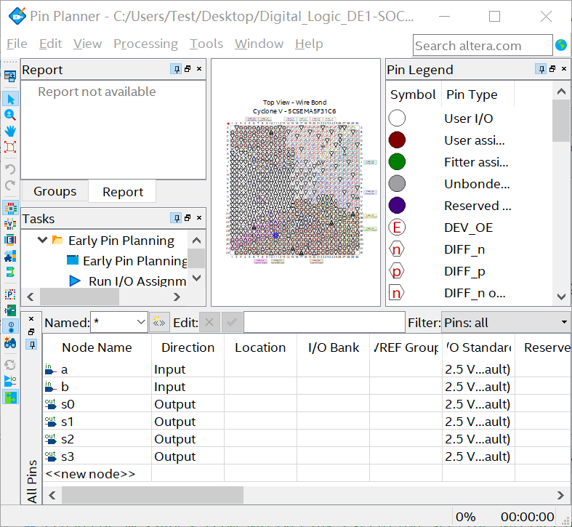Float the All Pins panel
Screen dimensions: 572x527
pyautogui.click(x=31, y=331)
